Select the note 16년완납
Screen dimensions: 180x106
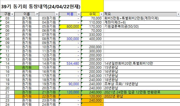[142, 72]
